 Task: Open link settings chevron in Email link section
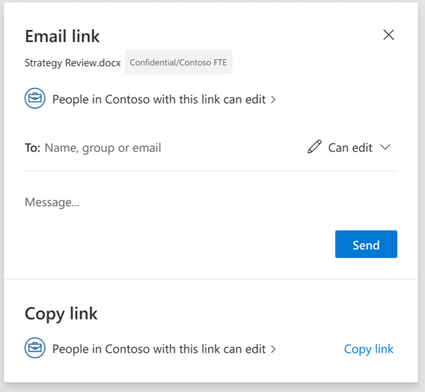(x=273, y=100)
